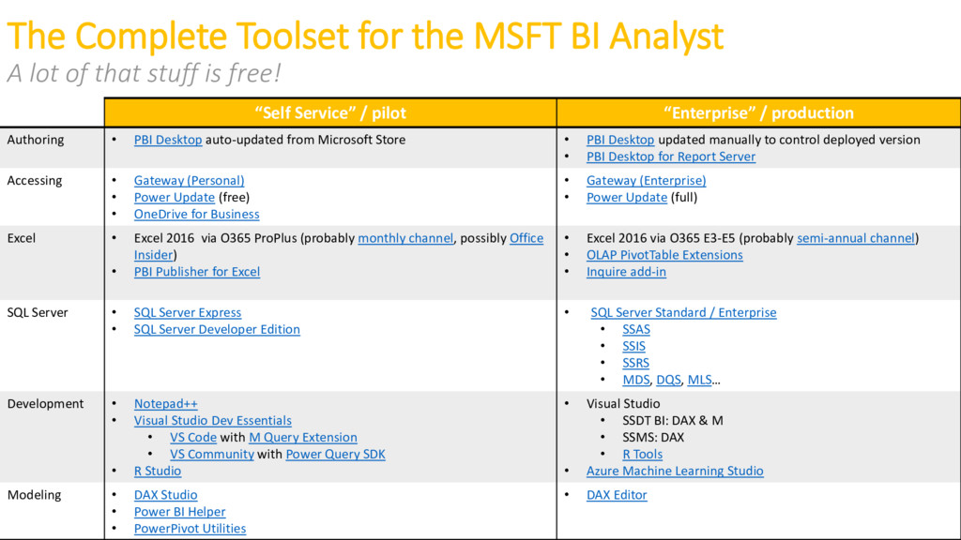Open the OneDrive for Business link
The width and height of the screenshot is (961, 540).
pos(197,215)
